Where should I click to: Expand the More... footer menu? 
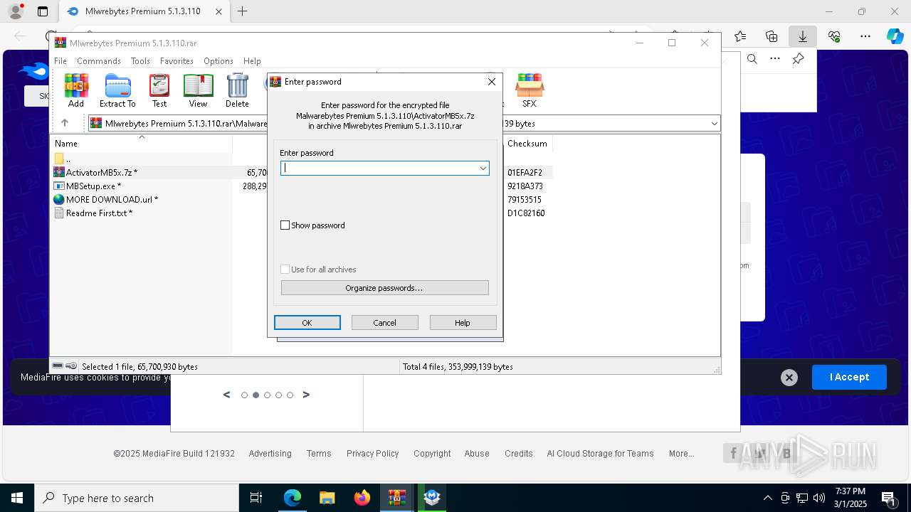click(681, 454)
